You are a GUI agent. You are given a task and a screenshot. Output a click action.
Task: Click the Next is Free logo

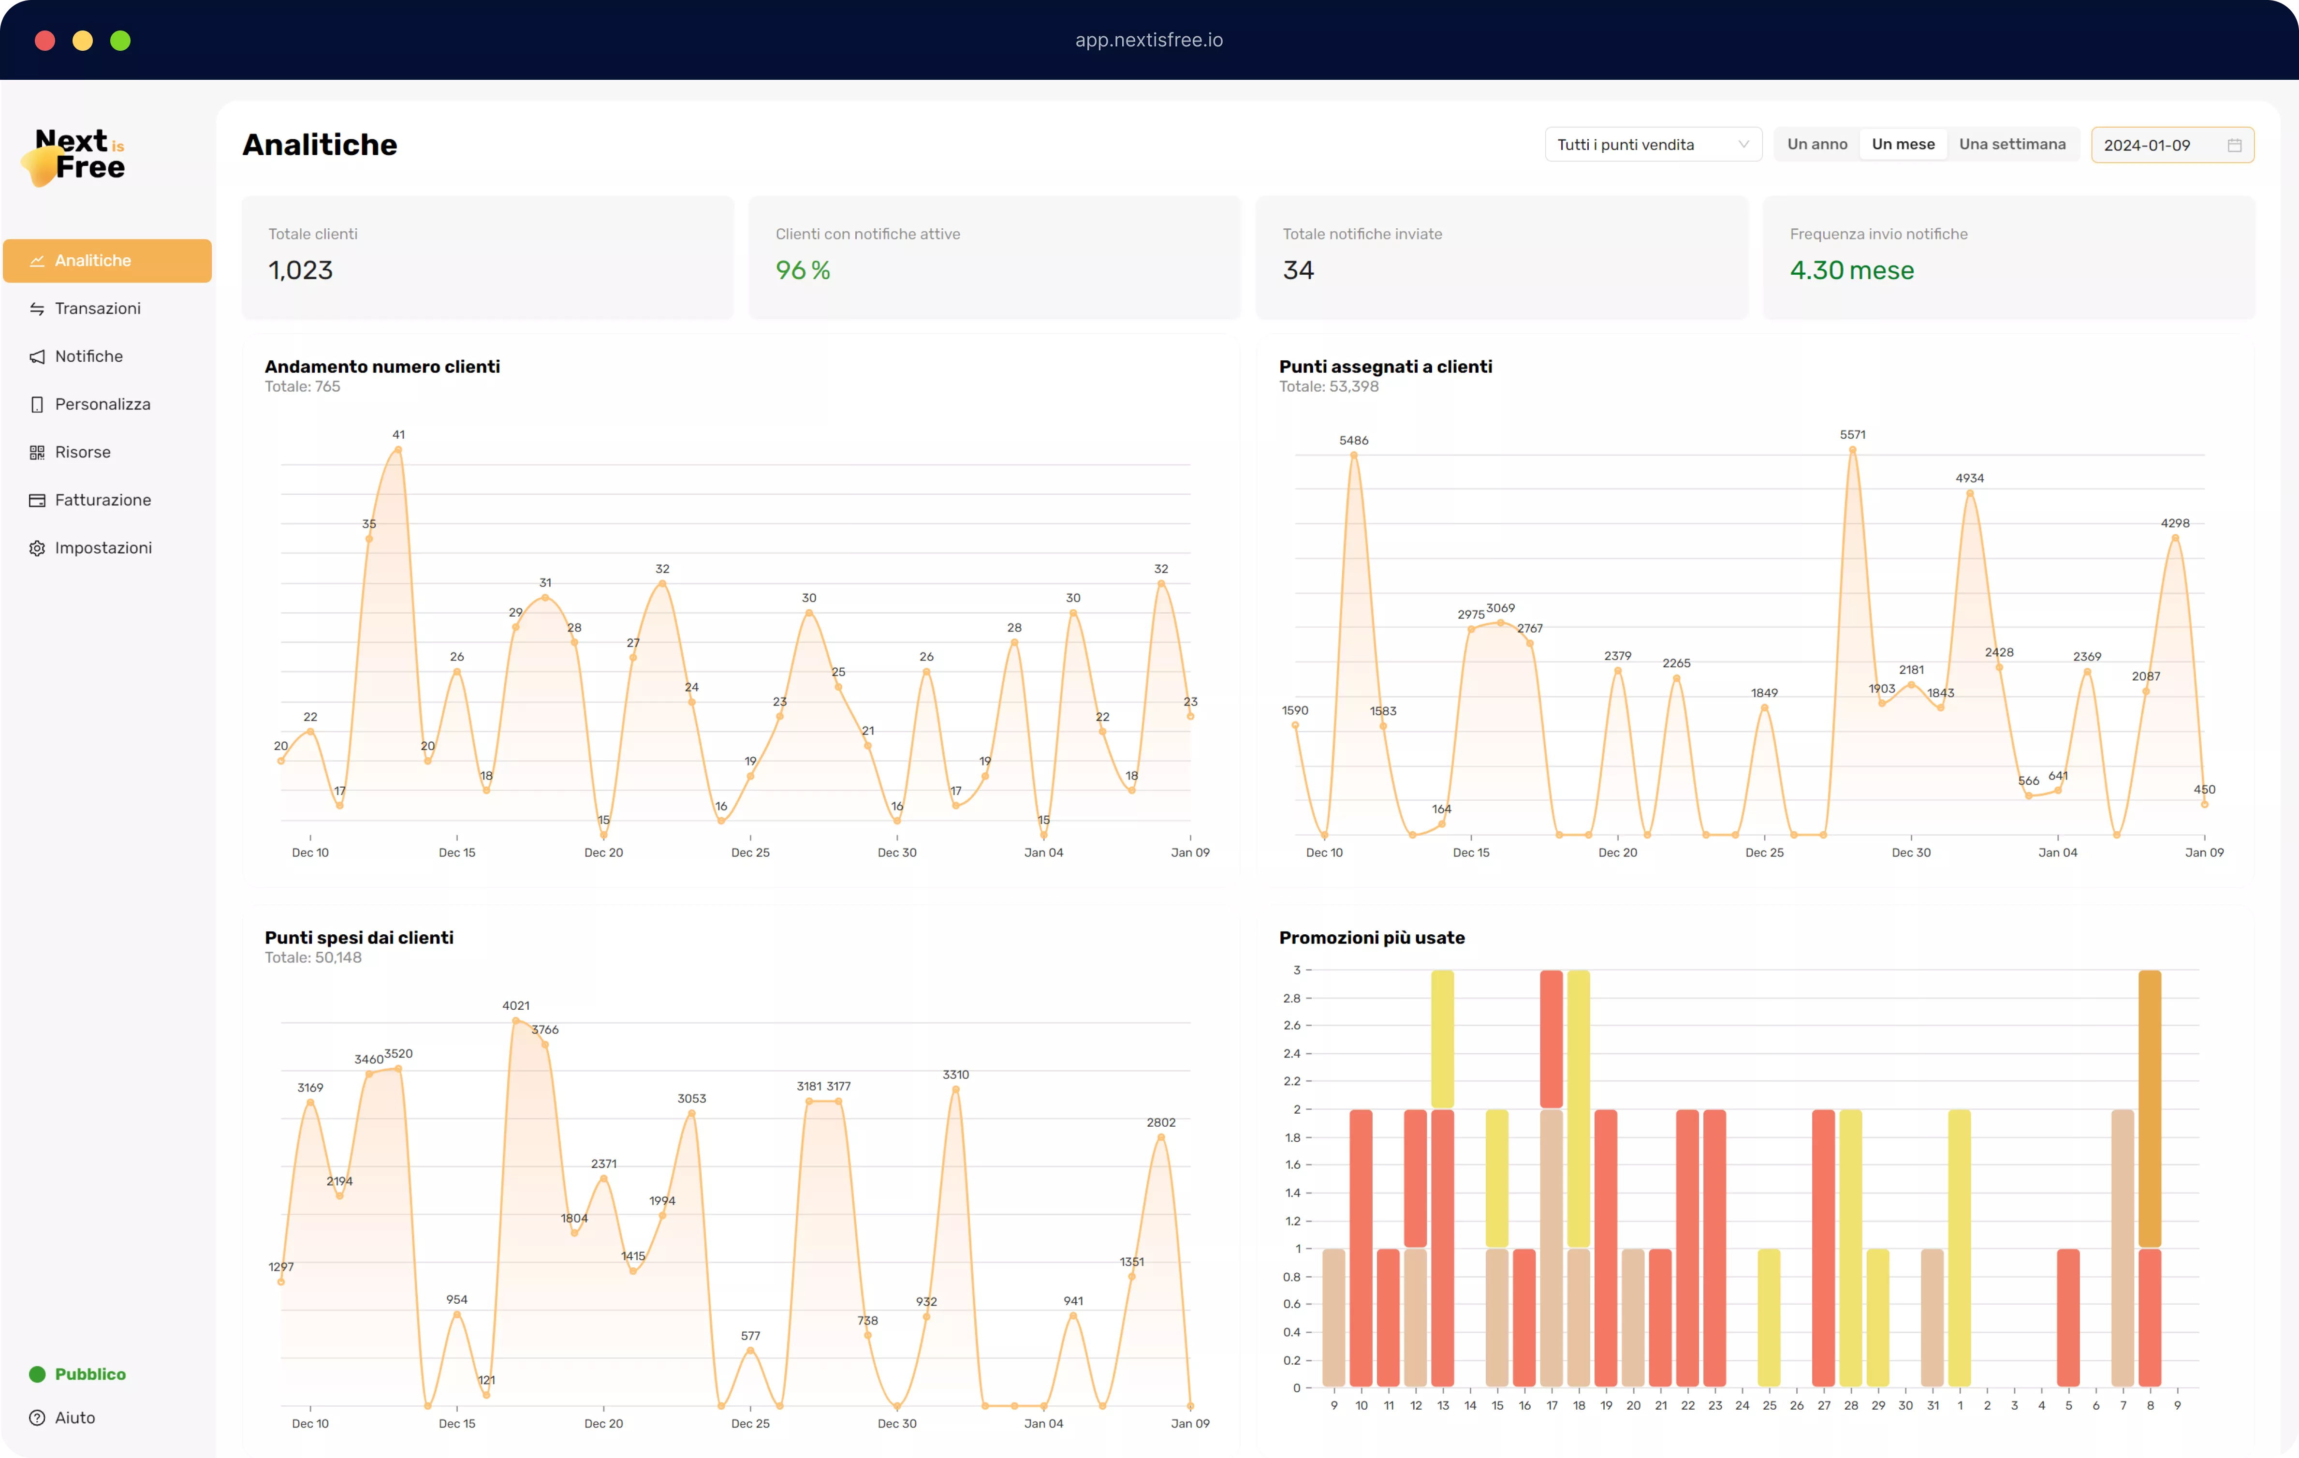pos(74,157)
